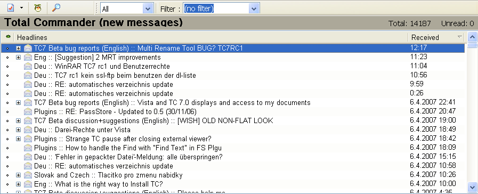Click envelope icon of '2 MRT improvements' message
Screen dimensions: 478x194
click(x=28, y=57)
